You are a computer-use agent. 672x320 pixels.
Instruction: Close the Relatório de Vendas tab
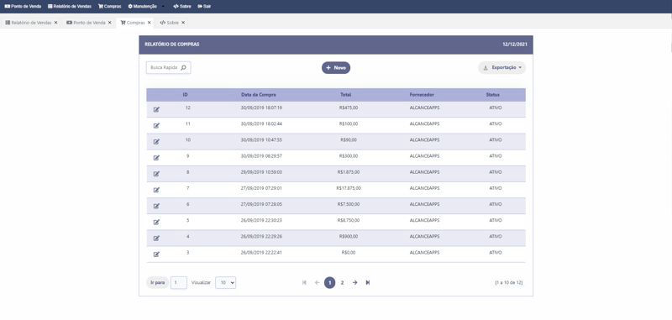pyautogui.click(x=55, y=23)
